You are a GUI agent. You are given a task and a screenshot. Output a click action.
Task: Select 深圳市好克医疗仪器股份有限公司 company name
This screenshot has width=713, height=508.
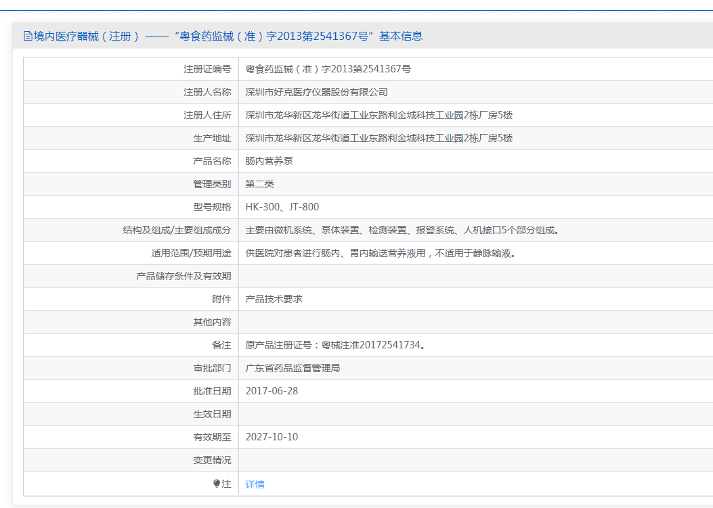(x=316, y=92)
